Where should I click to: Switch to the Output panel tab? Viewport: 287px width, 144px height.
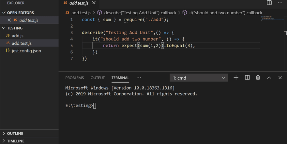coord(98,78)
